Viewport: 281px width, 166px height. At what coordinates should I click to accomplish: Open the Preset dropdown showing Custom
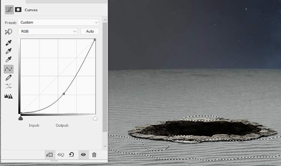tap(58, 22)
